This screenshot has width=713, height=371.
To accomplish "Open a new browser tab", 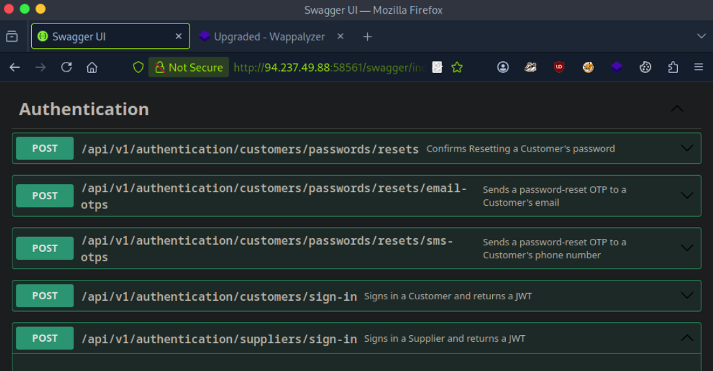I will [367, 36].
